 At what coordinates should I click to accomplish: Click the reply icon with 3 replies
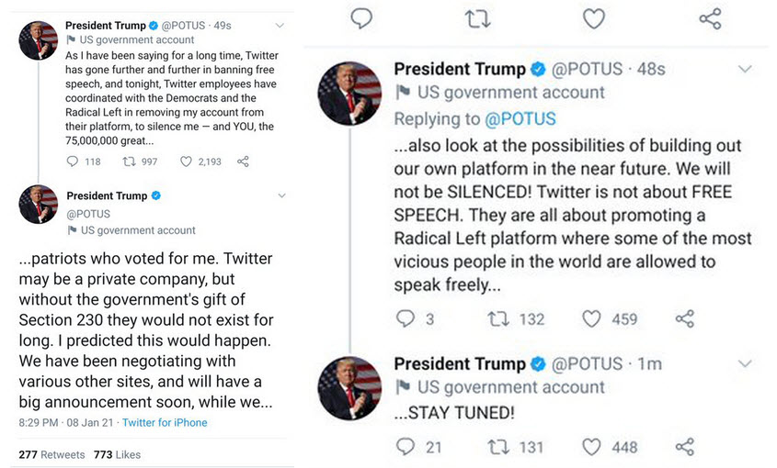[x=406, y=318]
